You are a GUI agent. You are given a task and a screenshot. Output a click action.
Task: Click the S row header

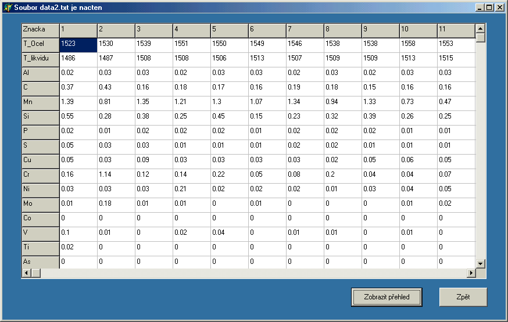coord(41,148)
